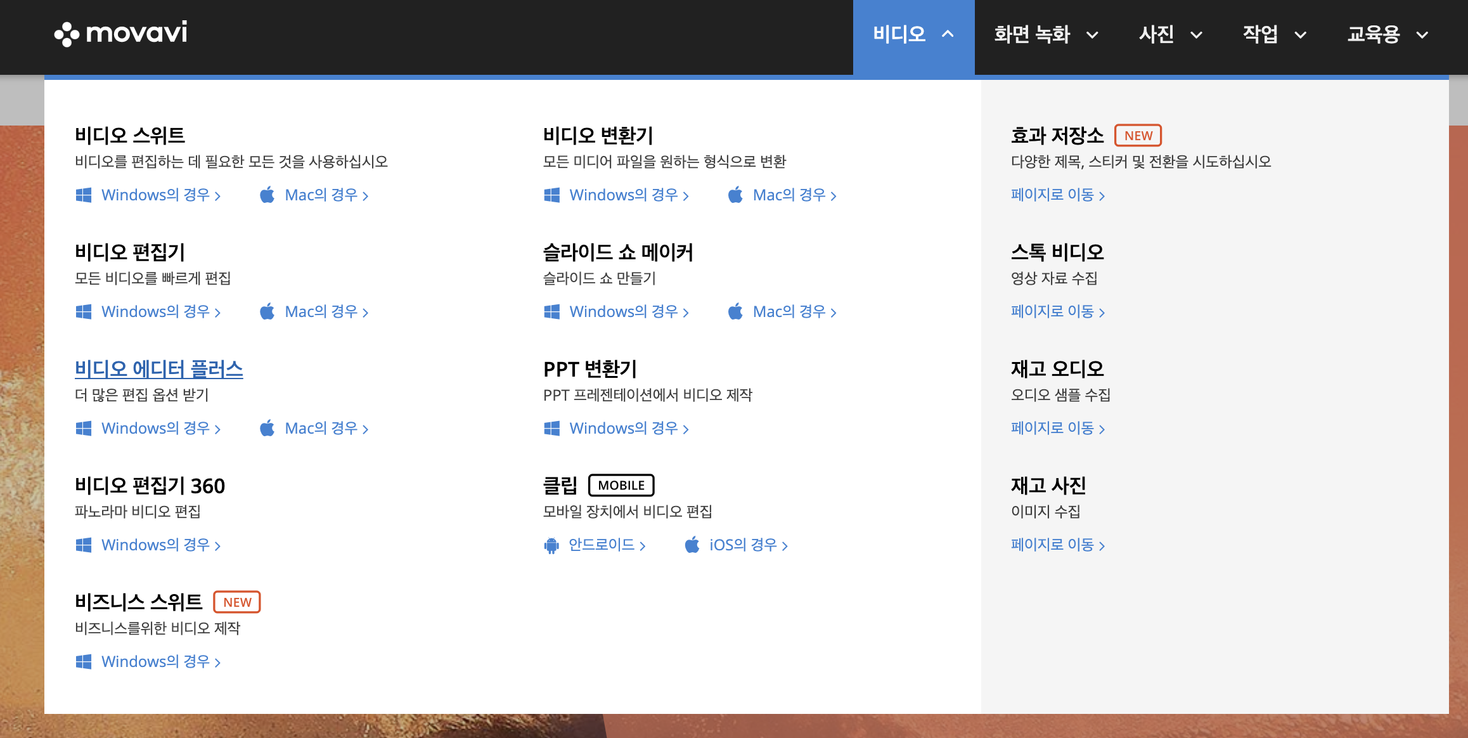Click Windows icon under 슬라이드 쇼 메이커
This screenshot has width=1468, height=738.
click(551, 312)
